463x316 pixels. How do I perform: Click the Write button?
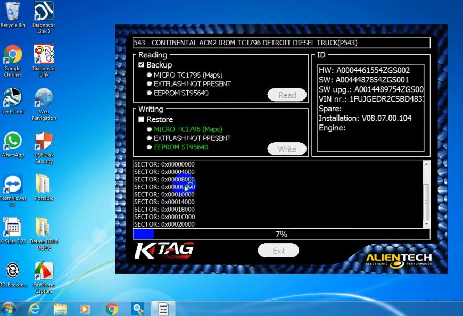[287, 149]
